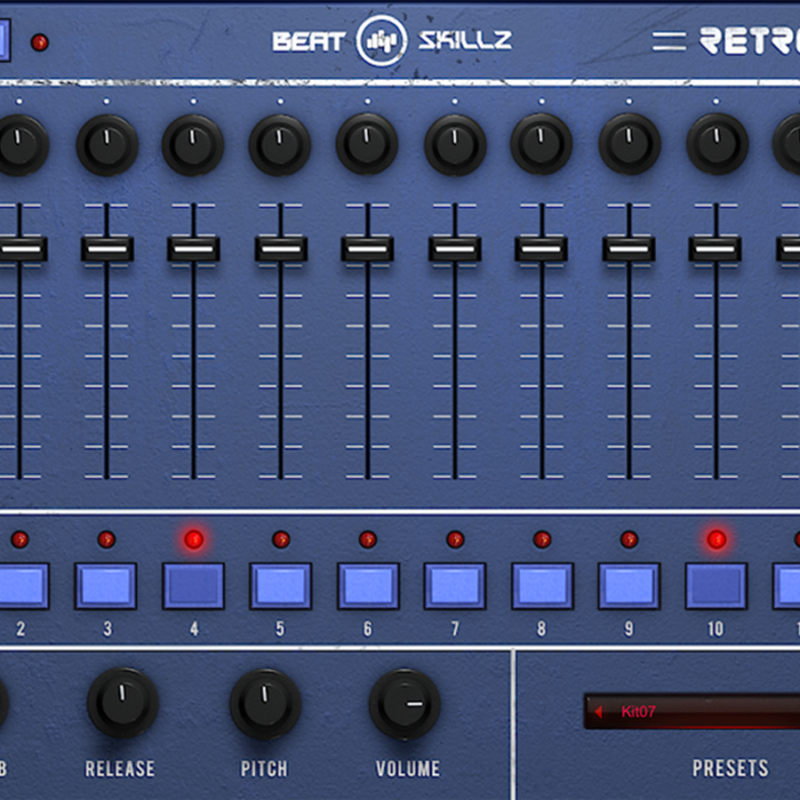Click the PRESETS label
The image size is (800, 800).
coord(730,767)
